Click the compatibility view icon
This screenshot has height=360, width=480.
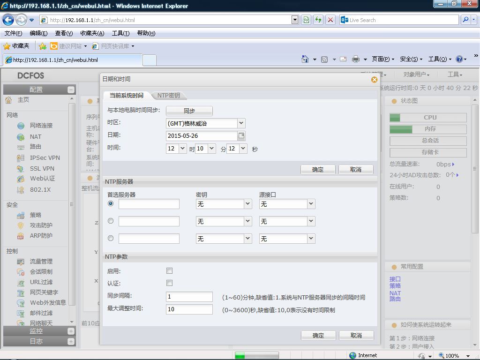[306, 20]
